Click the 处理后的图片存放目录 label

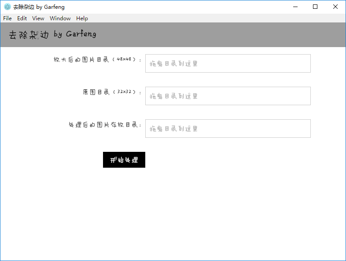[105, 125]
